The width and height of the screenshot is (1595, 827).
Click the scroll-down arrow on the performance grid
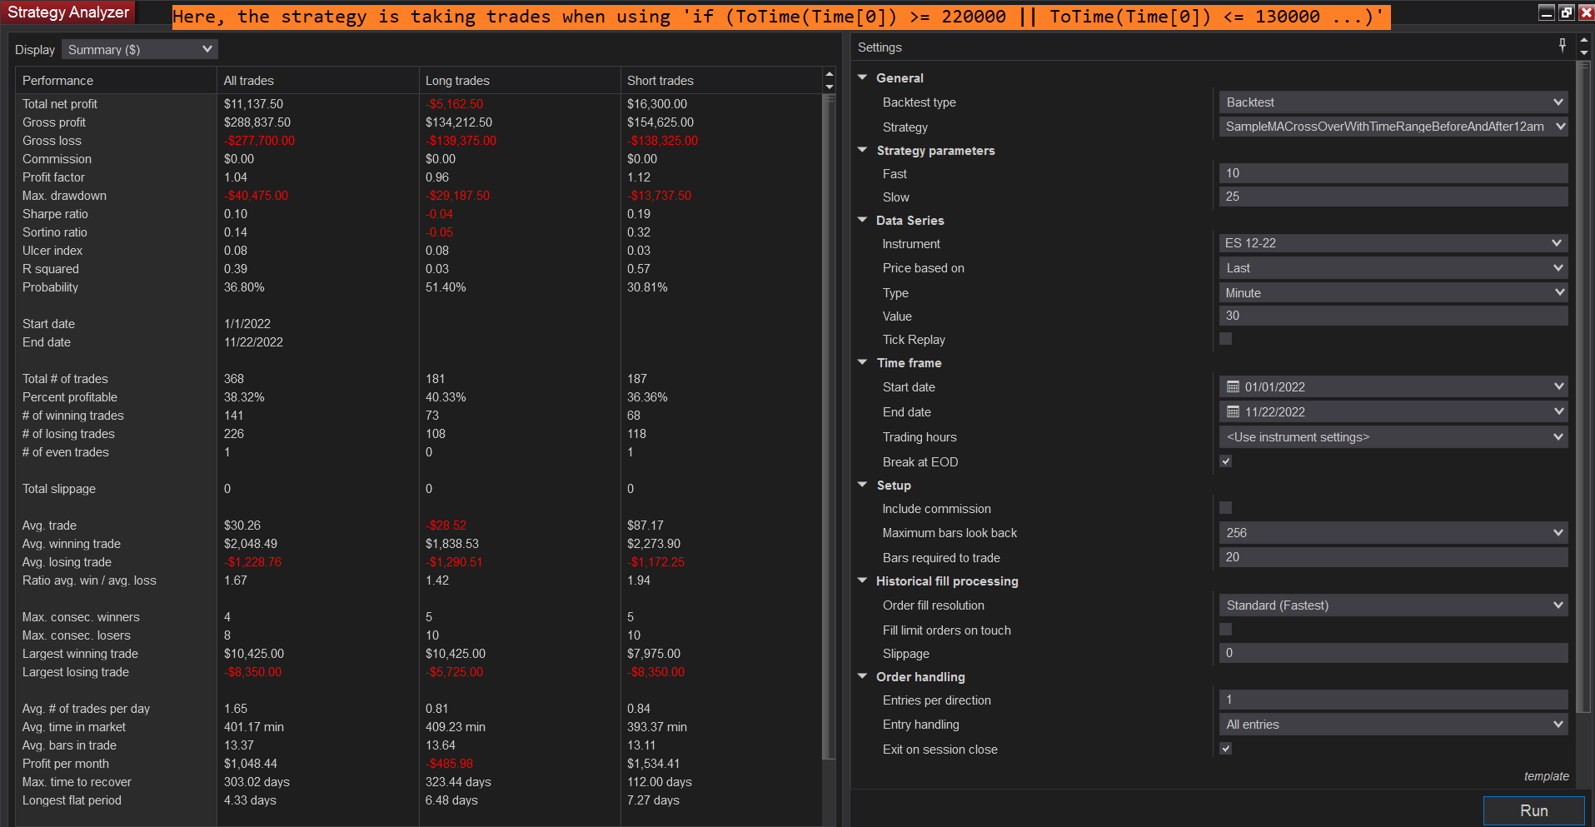pos(829,87)
